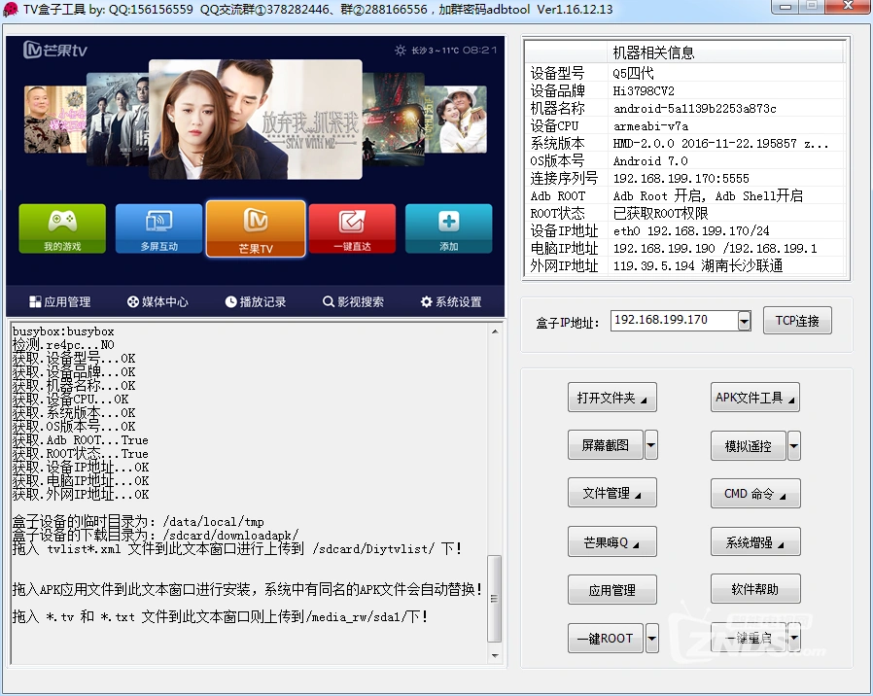This screenshot has height=696, width=873.
Task: Click log line 获取.ROOT状态...True
Action: point(80,454)
